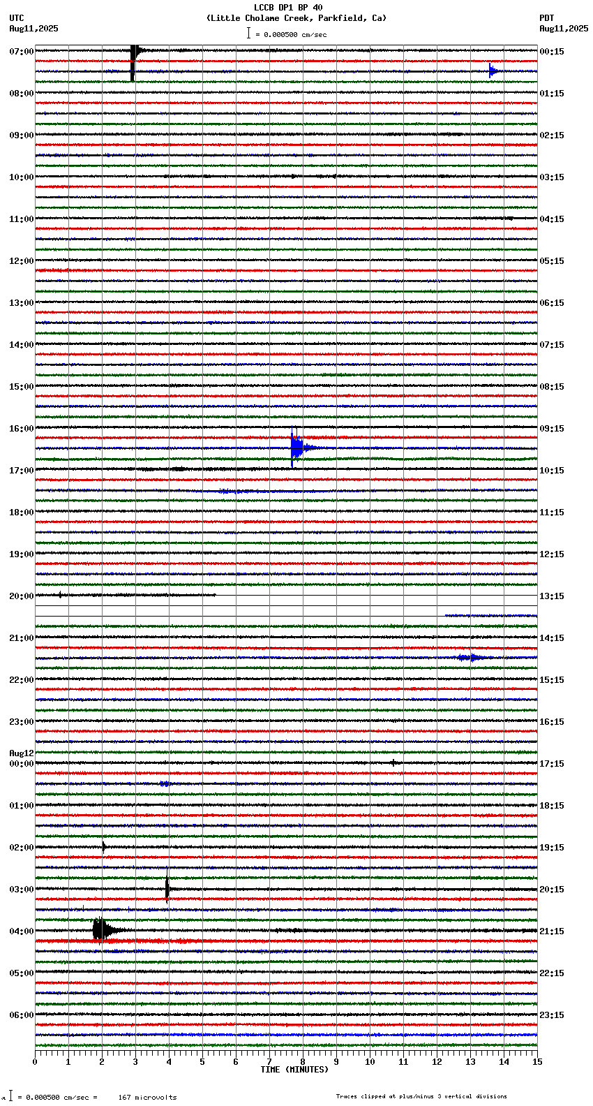Click the x-axis tick label 5
This screenshot has height=1106, width=593.
pos(202,1062)
